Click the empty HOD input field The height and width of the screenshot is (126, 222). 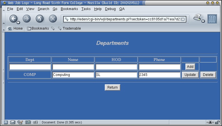(x=116, y=67)
